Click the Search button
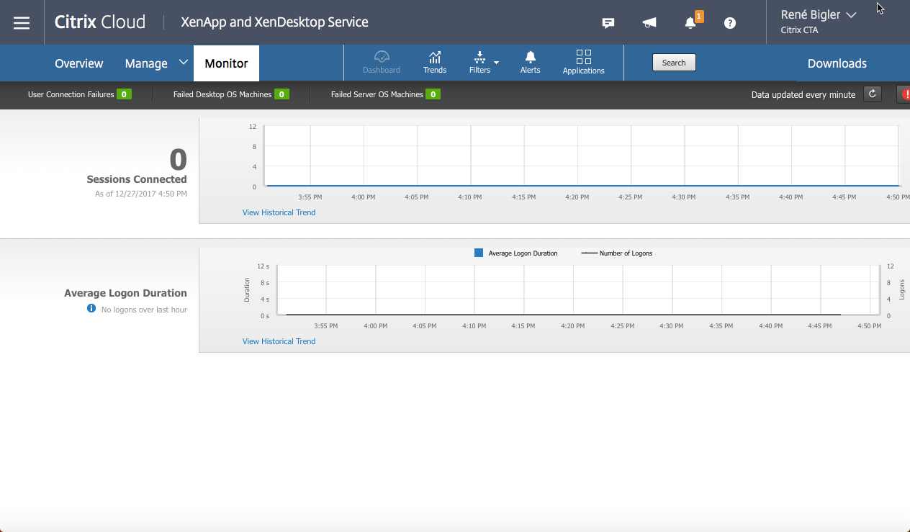The height and width of the screenshot is (532, 910). 673,62
